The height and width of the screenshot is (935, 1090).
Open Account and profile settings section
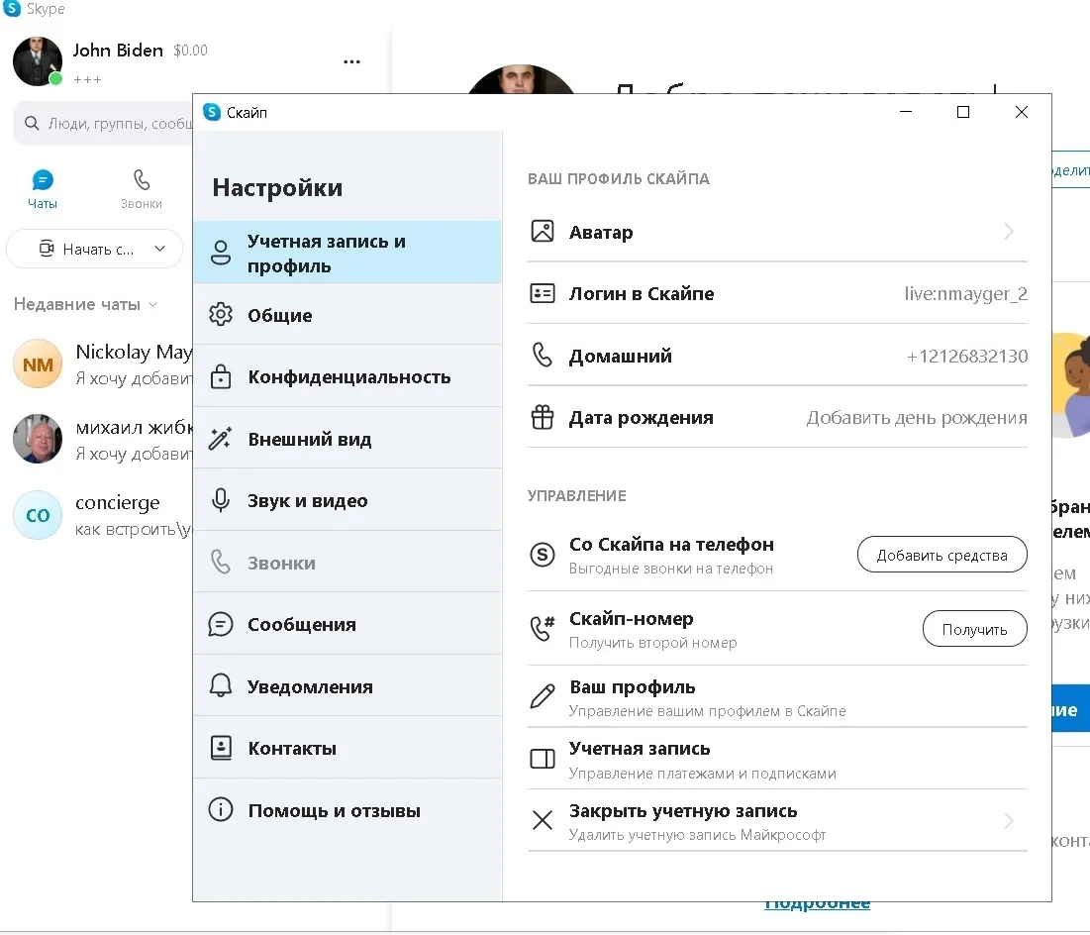(x=347, y=252)
